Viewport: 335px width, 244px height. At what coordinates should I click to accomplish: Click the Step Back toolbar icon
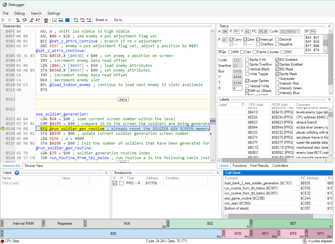(x=38, y=20)
